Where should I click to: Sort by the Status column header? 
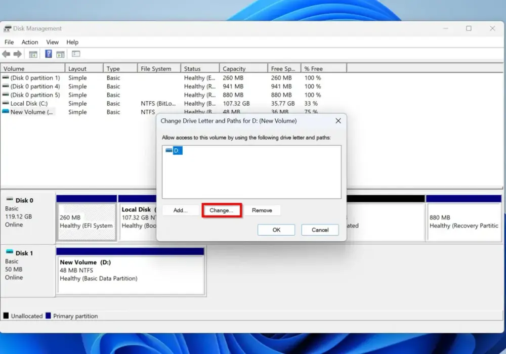200,68
